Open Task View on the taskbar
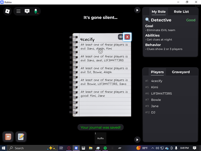 (61, 148)
